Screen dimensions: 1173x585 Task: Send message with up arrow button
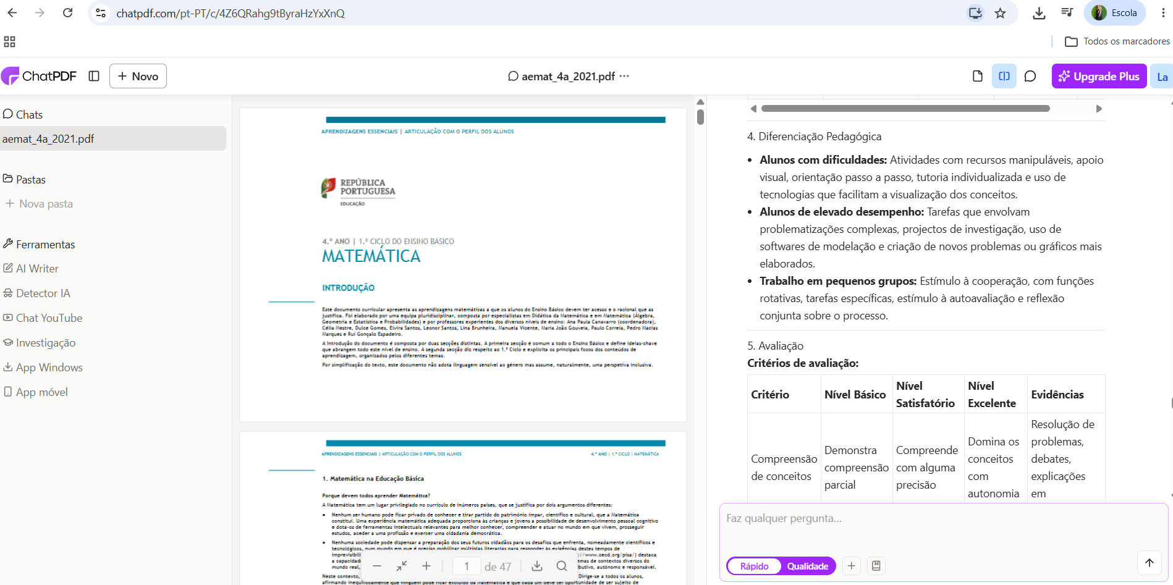coord(1150,562)
